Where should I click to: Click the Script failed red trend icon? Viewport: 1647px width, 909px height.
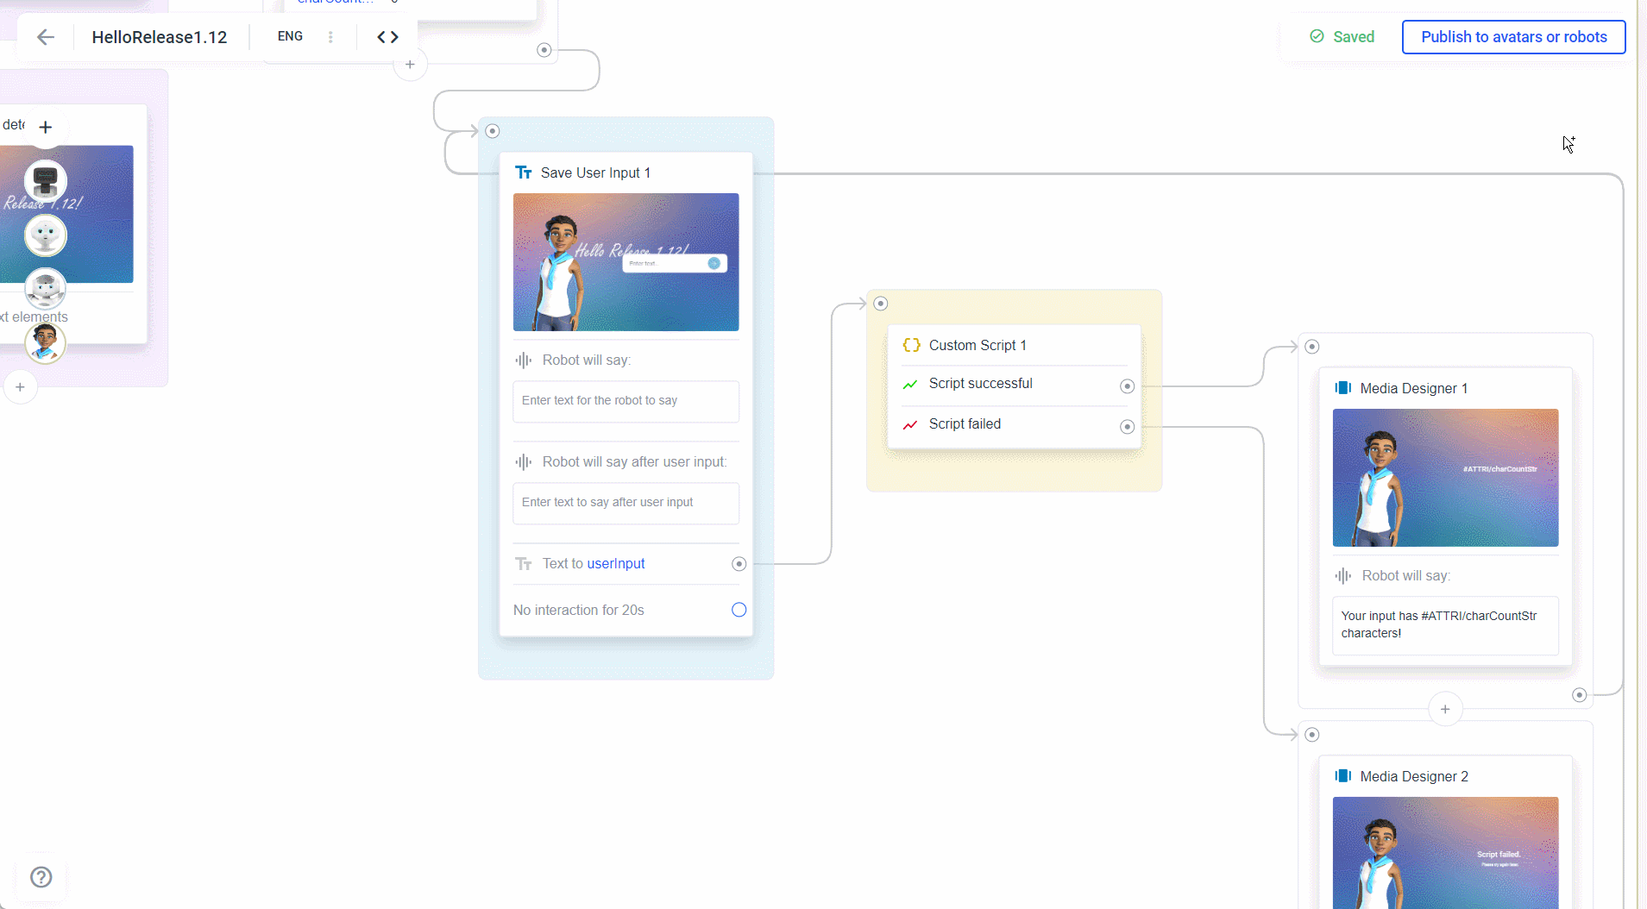tap(910, 424)
